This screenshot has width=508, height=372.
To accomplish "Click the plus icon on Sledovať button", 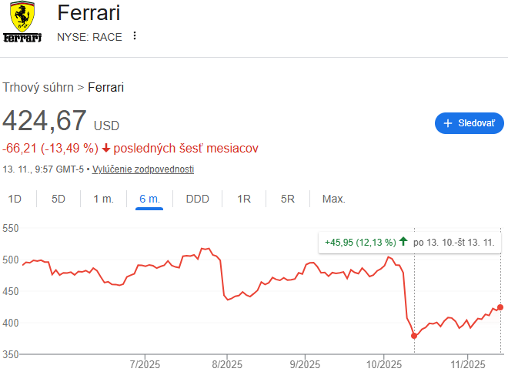I will 448,123.
